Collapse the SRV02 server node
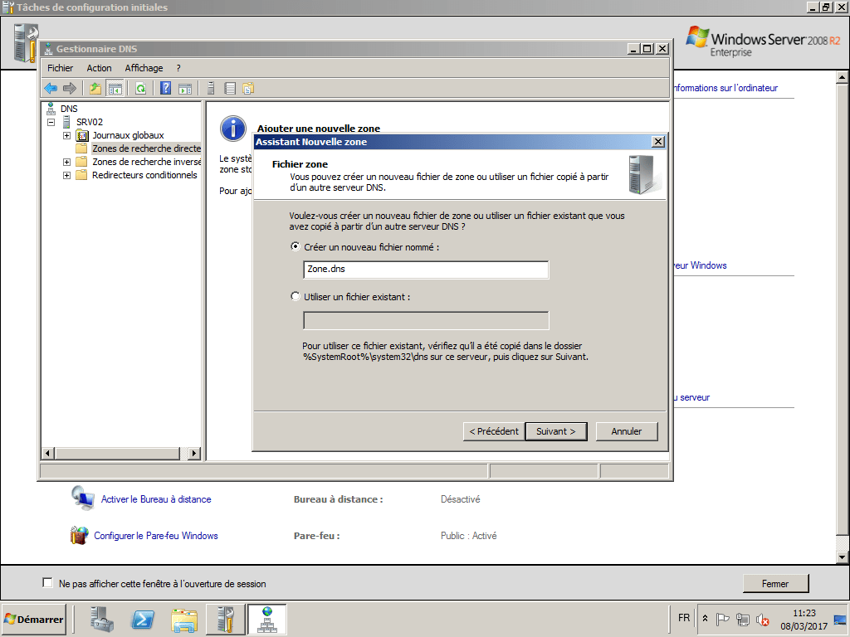The height and width of the screenshot is (637, 850). click(x=52, y=121)
